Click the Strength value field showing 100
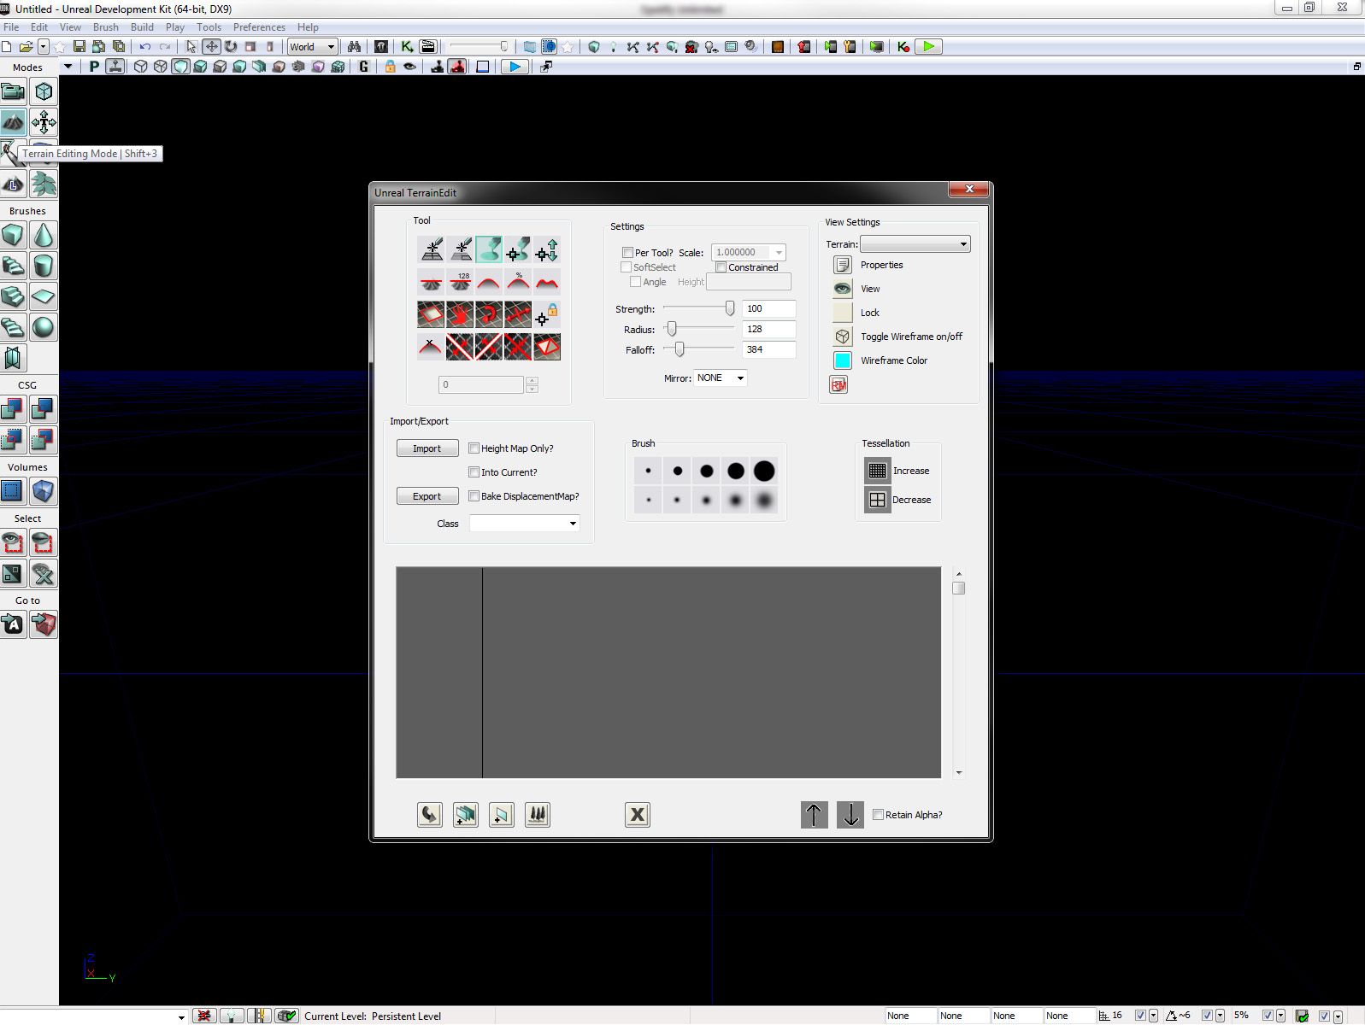 769,308
